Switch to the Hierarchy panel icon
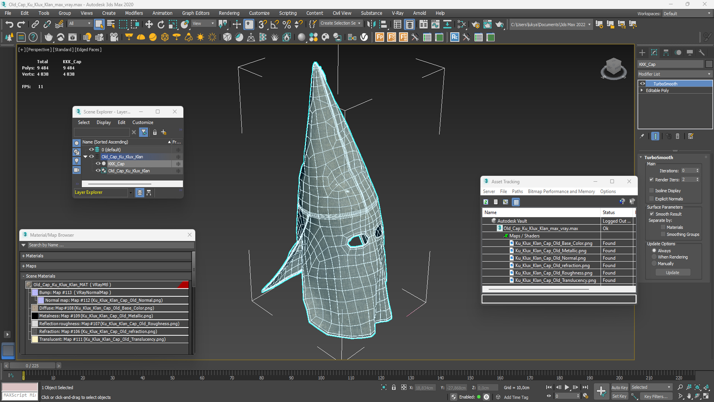The image size is (714, 402). pos(666,52)
